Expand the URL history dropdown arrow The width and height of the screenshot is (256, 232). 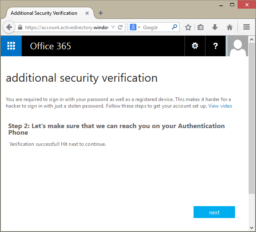(113, 28)
